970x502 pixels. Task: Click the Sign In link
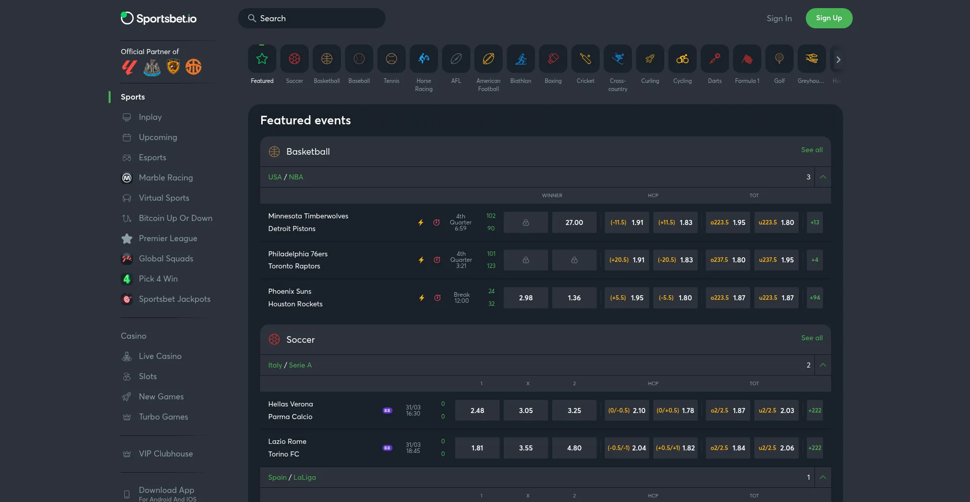779,18
